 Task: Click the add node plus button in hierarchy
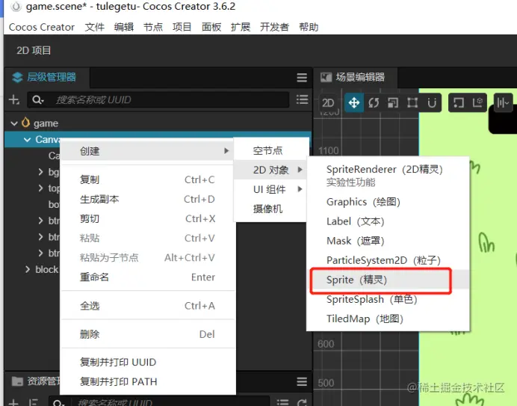[14, 99]
